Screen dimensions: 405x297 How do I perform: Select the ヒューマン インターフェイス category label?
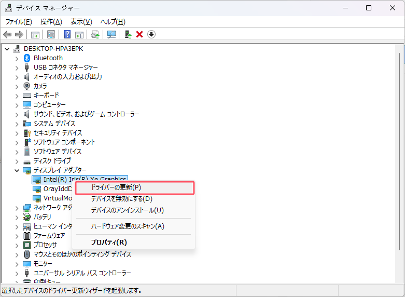click(x=53, y=226)
